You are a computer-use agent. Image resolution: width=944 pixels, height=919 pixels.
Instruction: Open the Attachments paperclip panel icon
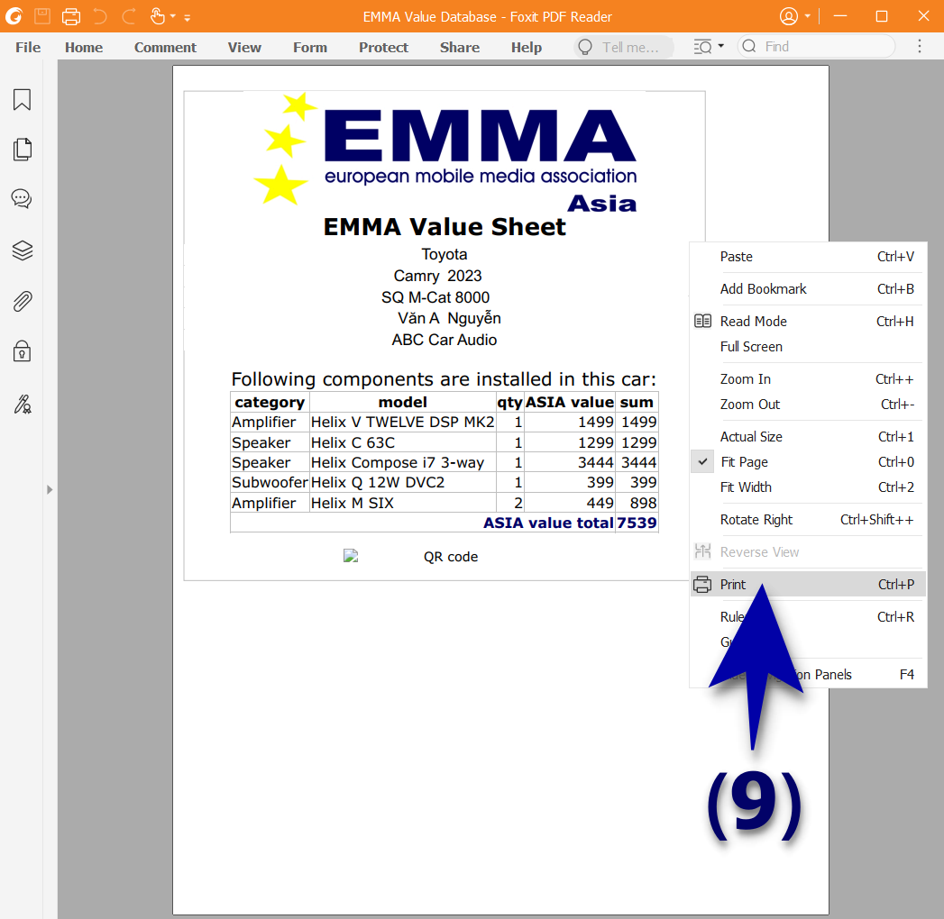[23, 301]
